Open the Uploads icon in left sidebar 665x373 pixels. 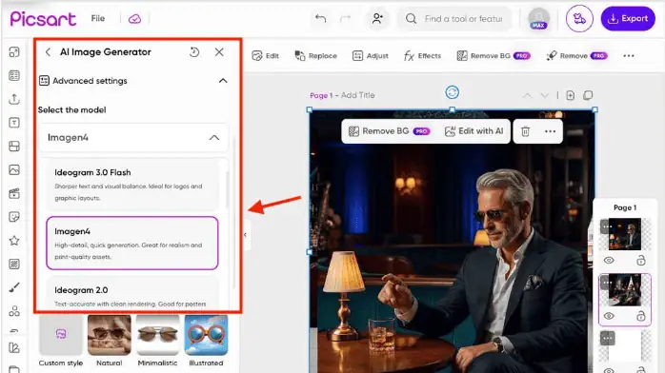pos(14,99)
